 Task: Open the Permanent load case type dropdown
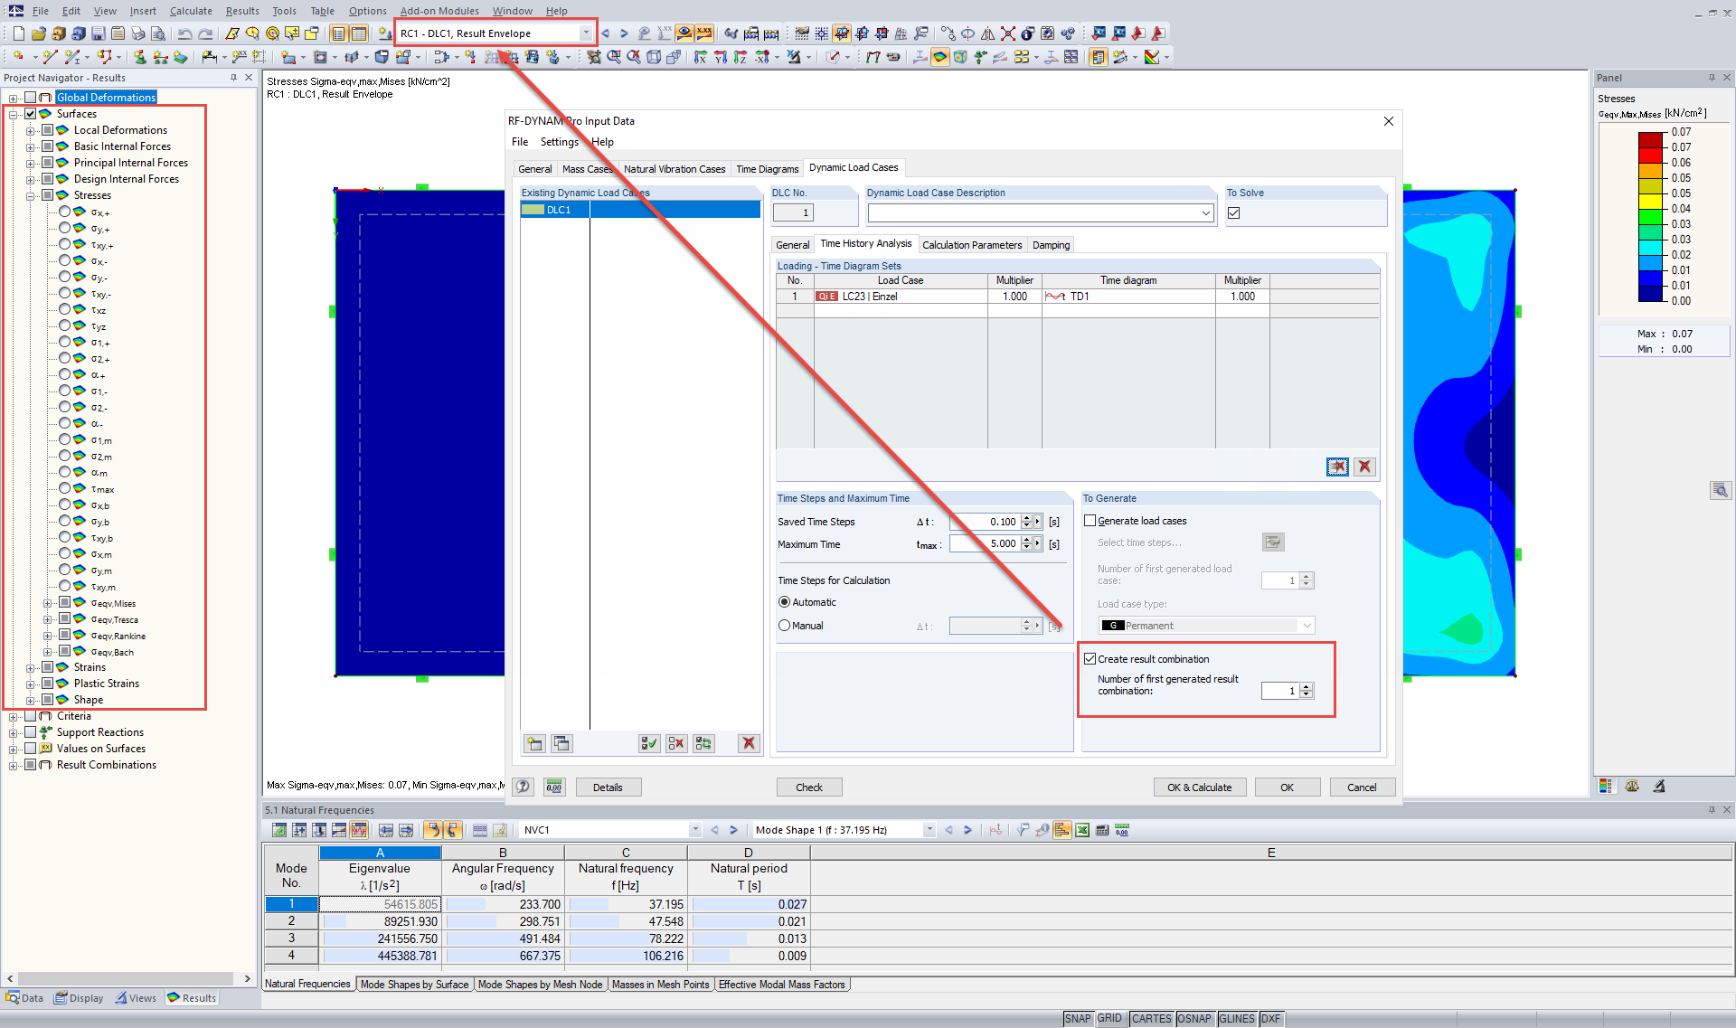1307,625
